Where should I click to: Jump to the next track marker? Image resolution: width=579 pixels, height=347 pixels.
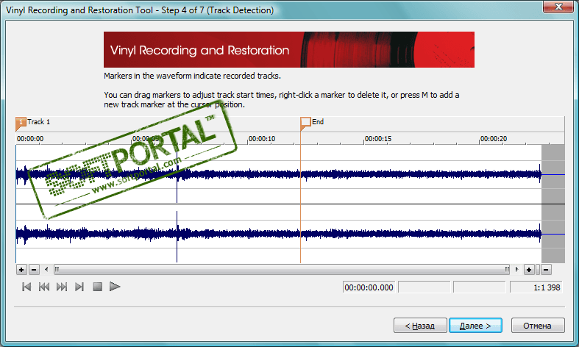[62, 287]
